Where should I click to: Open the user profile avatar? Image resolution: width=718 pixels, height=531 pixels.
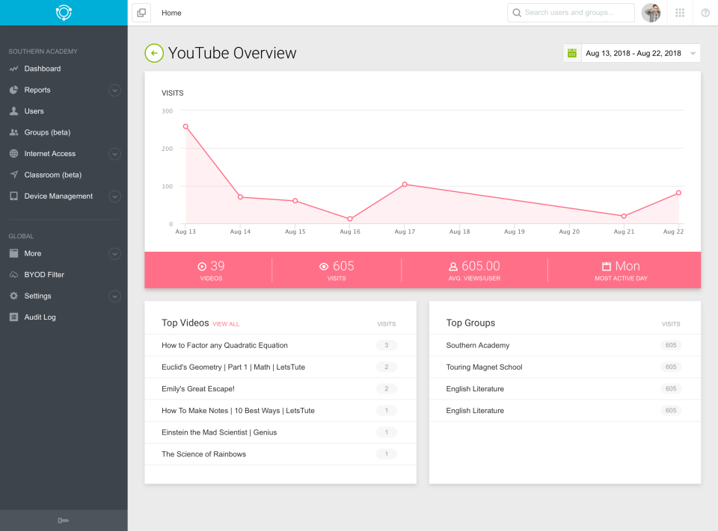[x=651, y=13]
